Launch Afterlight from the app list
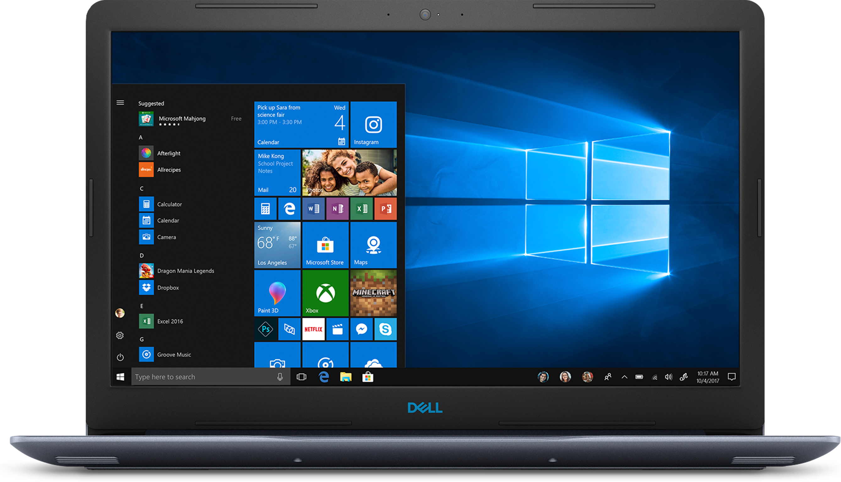The image size is (841, 482). [160, 153]
